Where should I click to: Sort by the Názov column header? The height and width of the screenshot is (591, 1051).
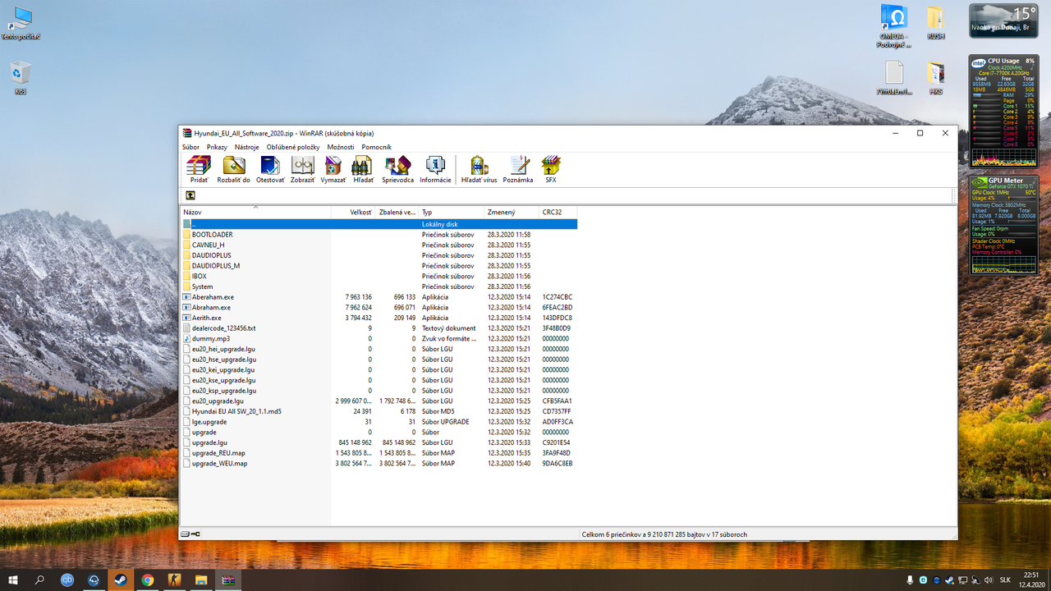click(x=255, y=213)
